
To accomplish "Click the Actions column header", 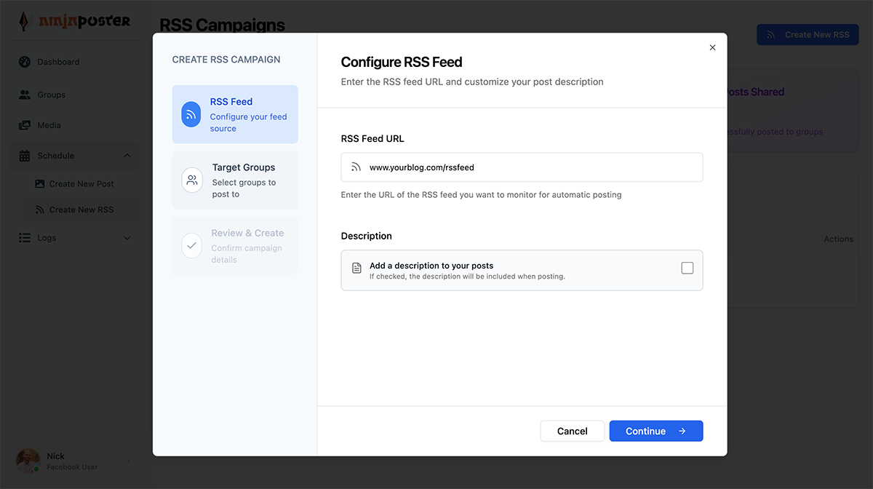I will pyautogui.click(x=839, y=239).
